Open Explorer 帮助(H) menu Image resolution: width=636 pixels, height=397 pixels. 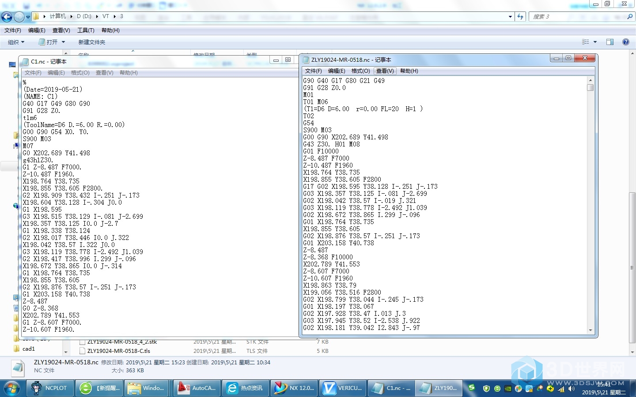(x=110, y=30)
